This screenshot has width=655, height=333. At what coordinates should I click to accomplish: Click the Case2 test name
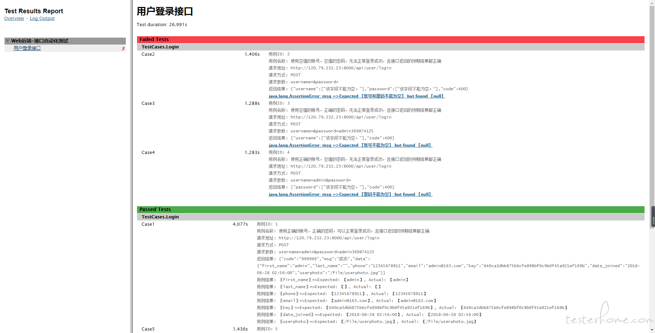tap(148, 54)
